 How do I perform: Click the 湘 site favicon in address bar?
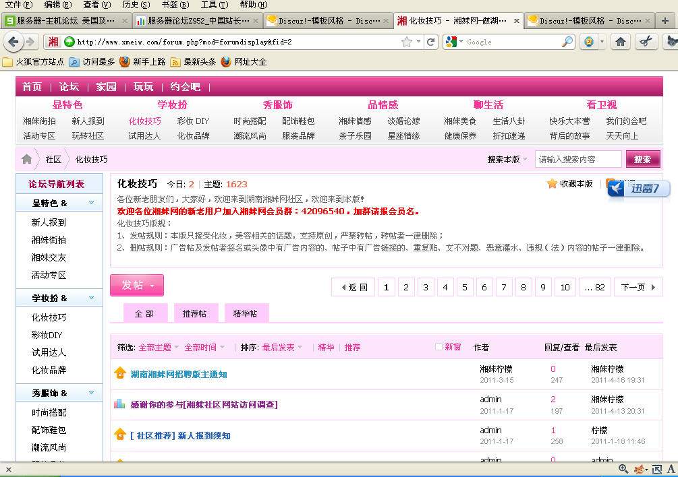pyautogui.click(x=53, y=42)
